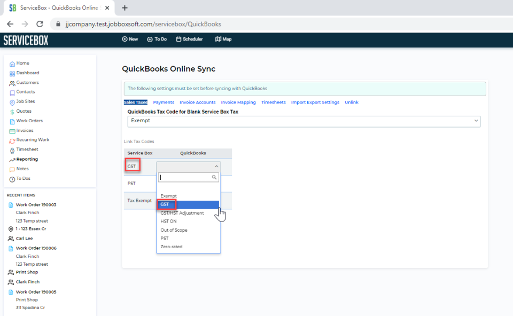Click the Job Sites pin icon
513x316 pixels.
[12, 102]
